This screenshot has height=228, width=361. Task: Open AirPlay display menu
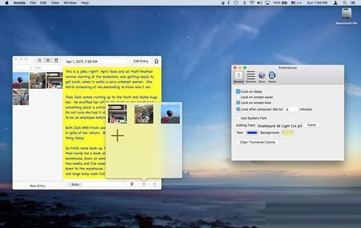267,3
